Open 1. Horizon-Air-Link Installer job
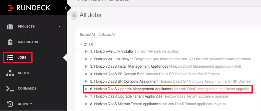The image size is (261, 111). click(112, 52)
